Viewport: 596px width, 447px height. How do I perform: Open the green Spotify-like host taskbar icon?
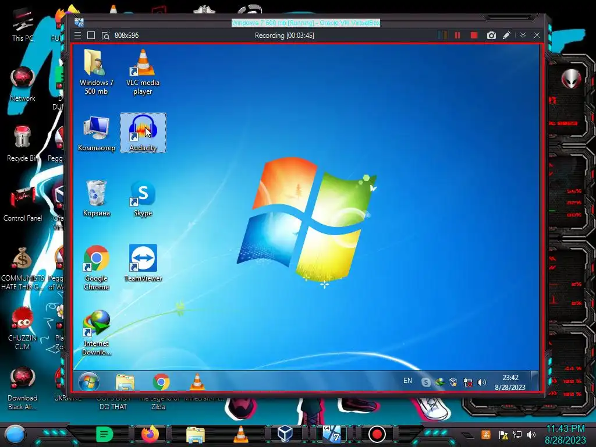[105, 434]
